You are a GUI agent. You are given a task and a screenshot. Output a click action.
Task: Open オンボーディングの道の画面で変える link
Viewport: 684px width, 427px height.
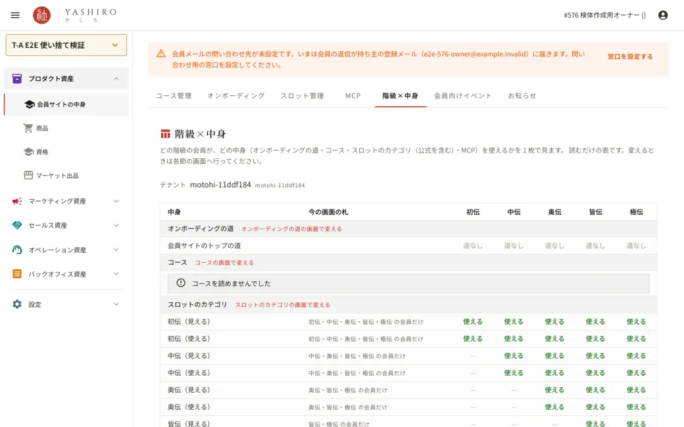[x=291, y=229]
